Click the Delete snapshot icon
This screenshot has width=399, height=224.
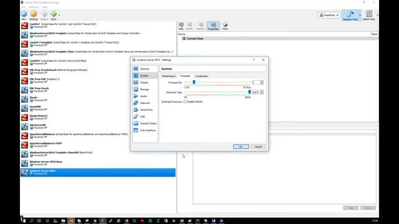tap(190, 26)
